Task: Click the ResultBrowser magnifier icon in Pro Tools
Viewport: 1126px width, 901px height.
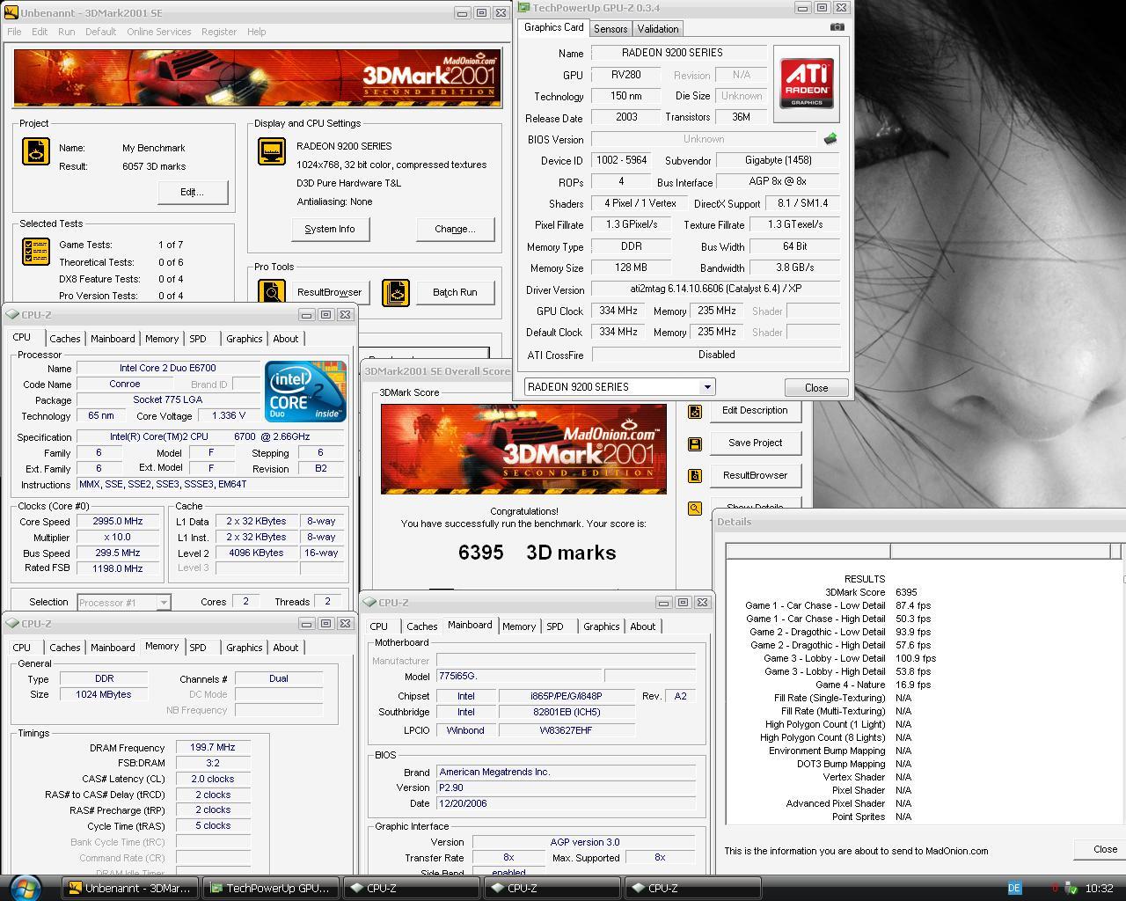Action: coord(272,292)
